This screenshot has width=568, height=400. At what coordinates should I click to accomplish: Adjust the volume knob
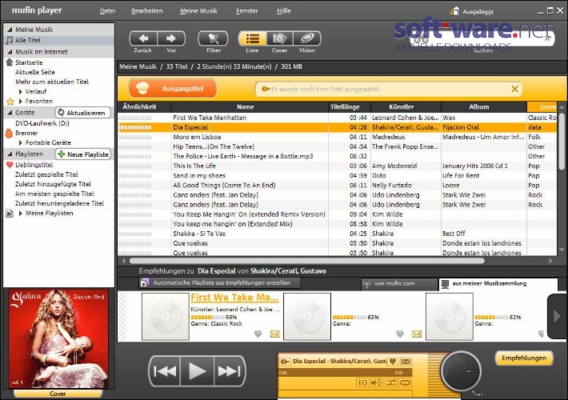click(x=461, y=371)
